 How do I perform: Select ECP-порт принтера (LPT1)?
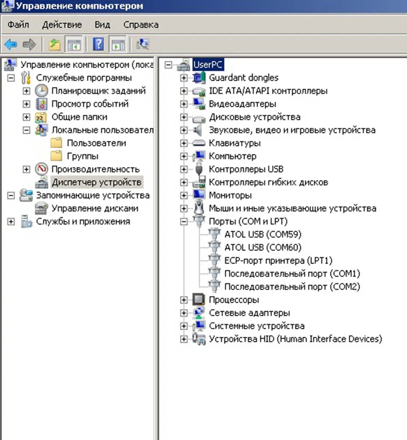(278, 260)
